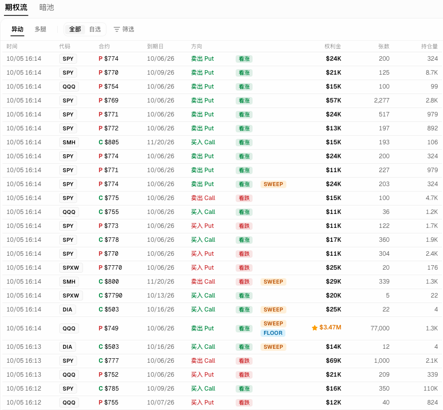Sort by the 张数 column header
Screen dimensions: 443x410
[384, 46]
